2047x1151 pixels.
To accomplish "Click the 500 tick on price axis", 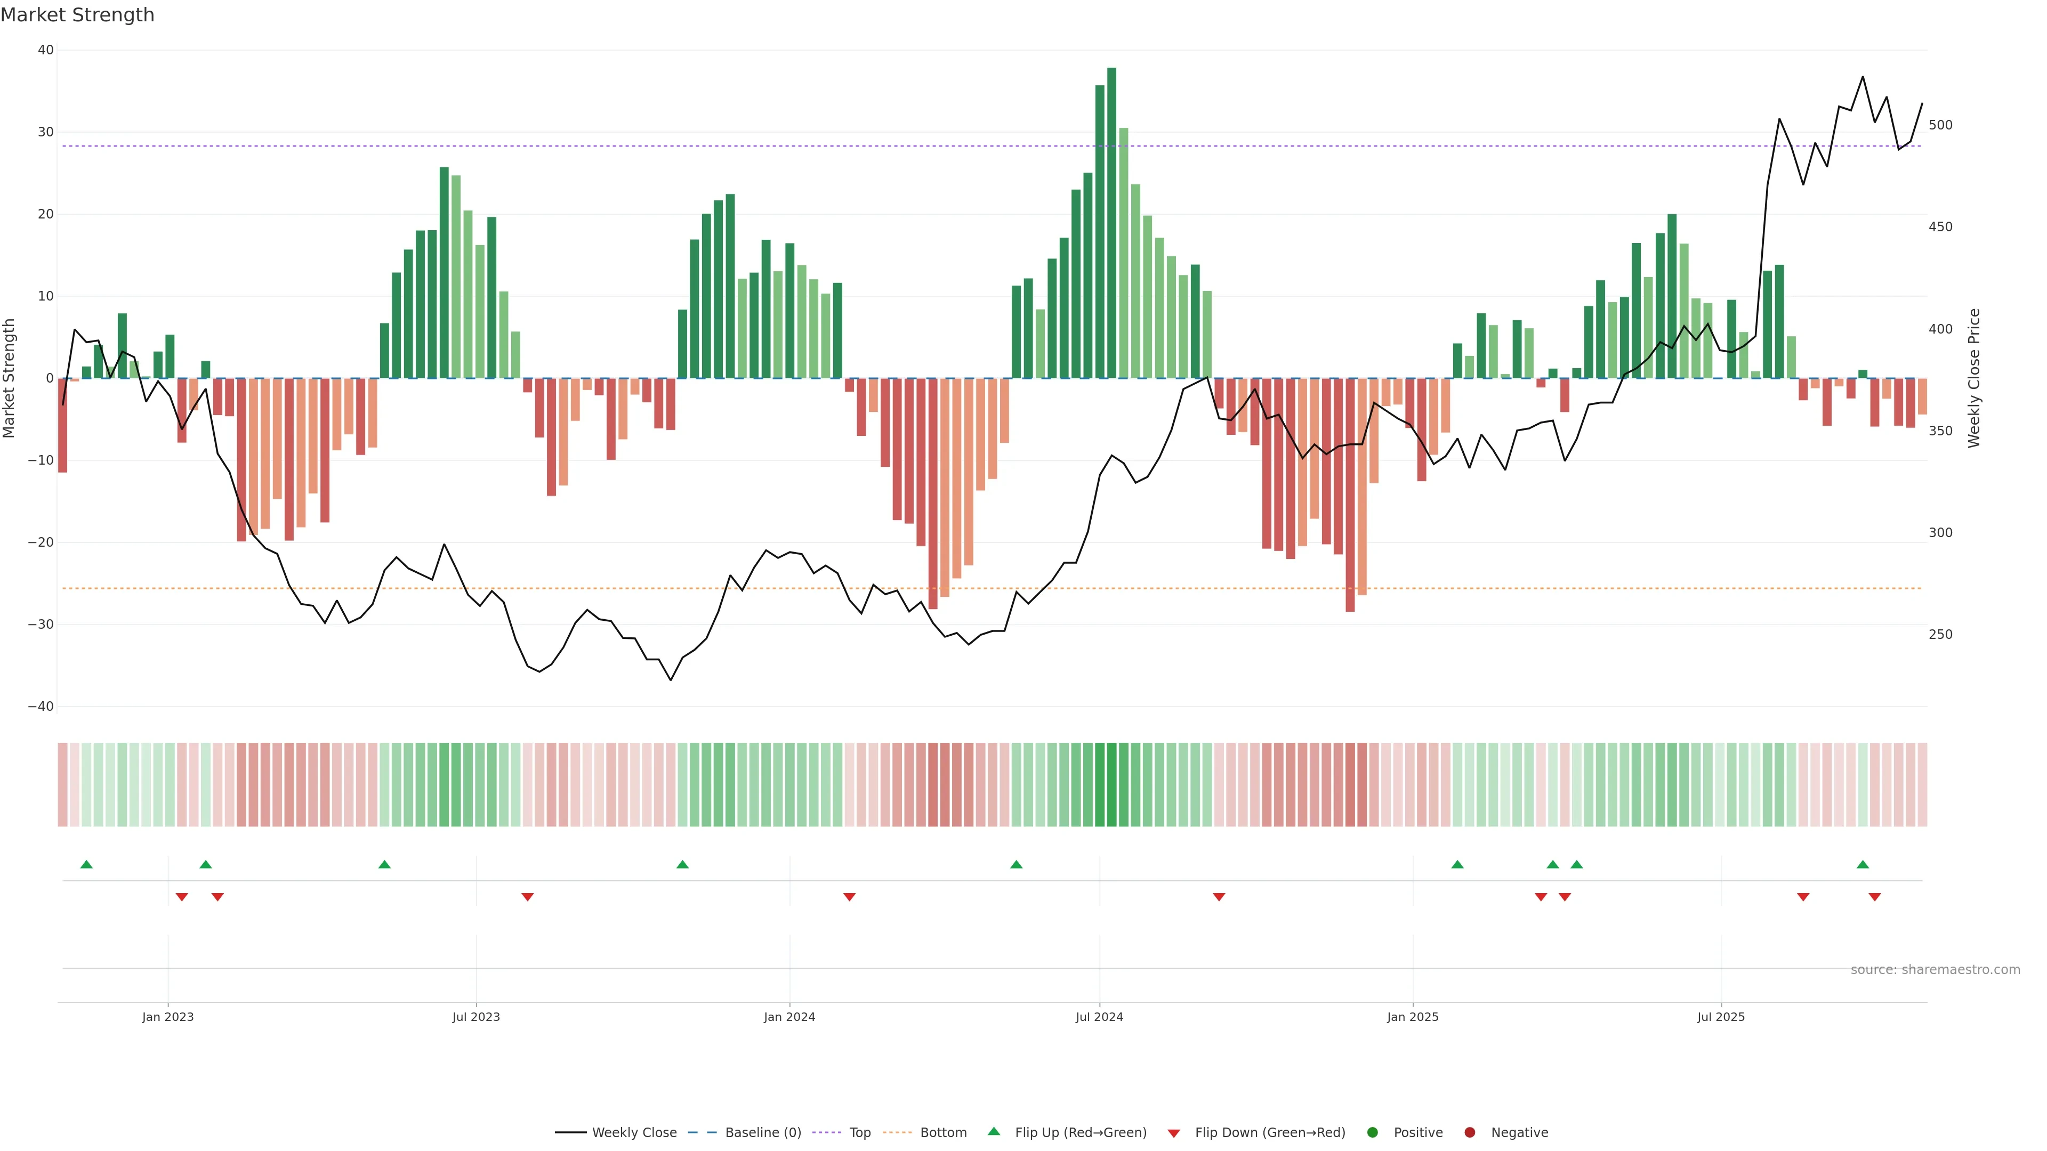I will (x=1940, y=126).
